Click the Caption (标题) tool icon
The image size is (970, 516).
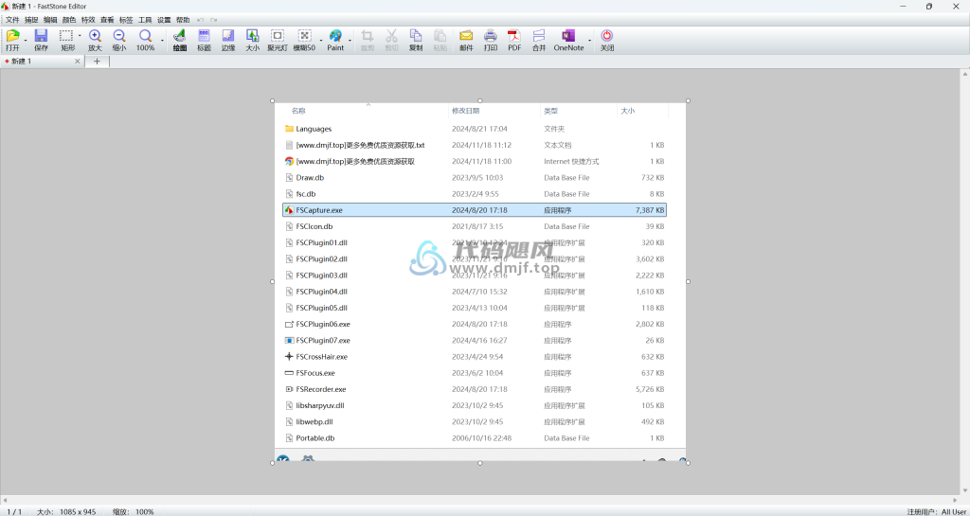204,36
